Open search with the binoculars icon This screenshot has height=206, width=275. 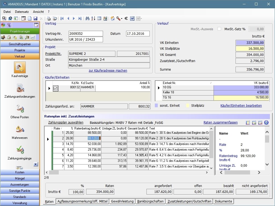(x=87, y=18)
